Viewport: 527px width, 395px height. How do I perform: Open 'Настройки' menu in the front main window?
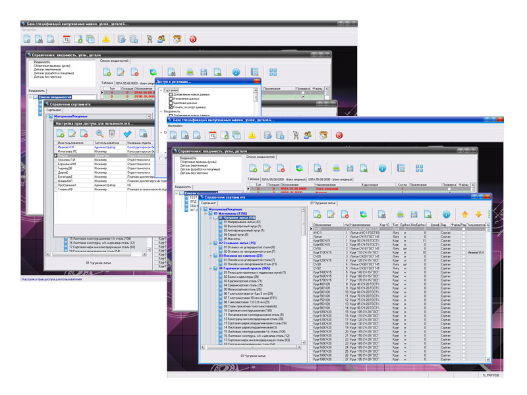(176, 126)
